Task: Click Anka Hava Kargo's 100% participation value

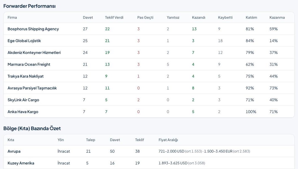Action: [x=251, y=112]
